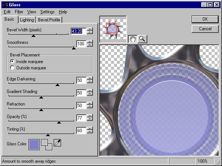Image resolution: width=222 pixels, height=166 pixels.
Task: Open the Filter menu
Action: [19, 12]
